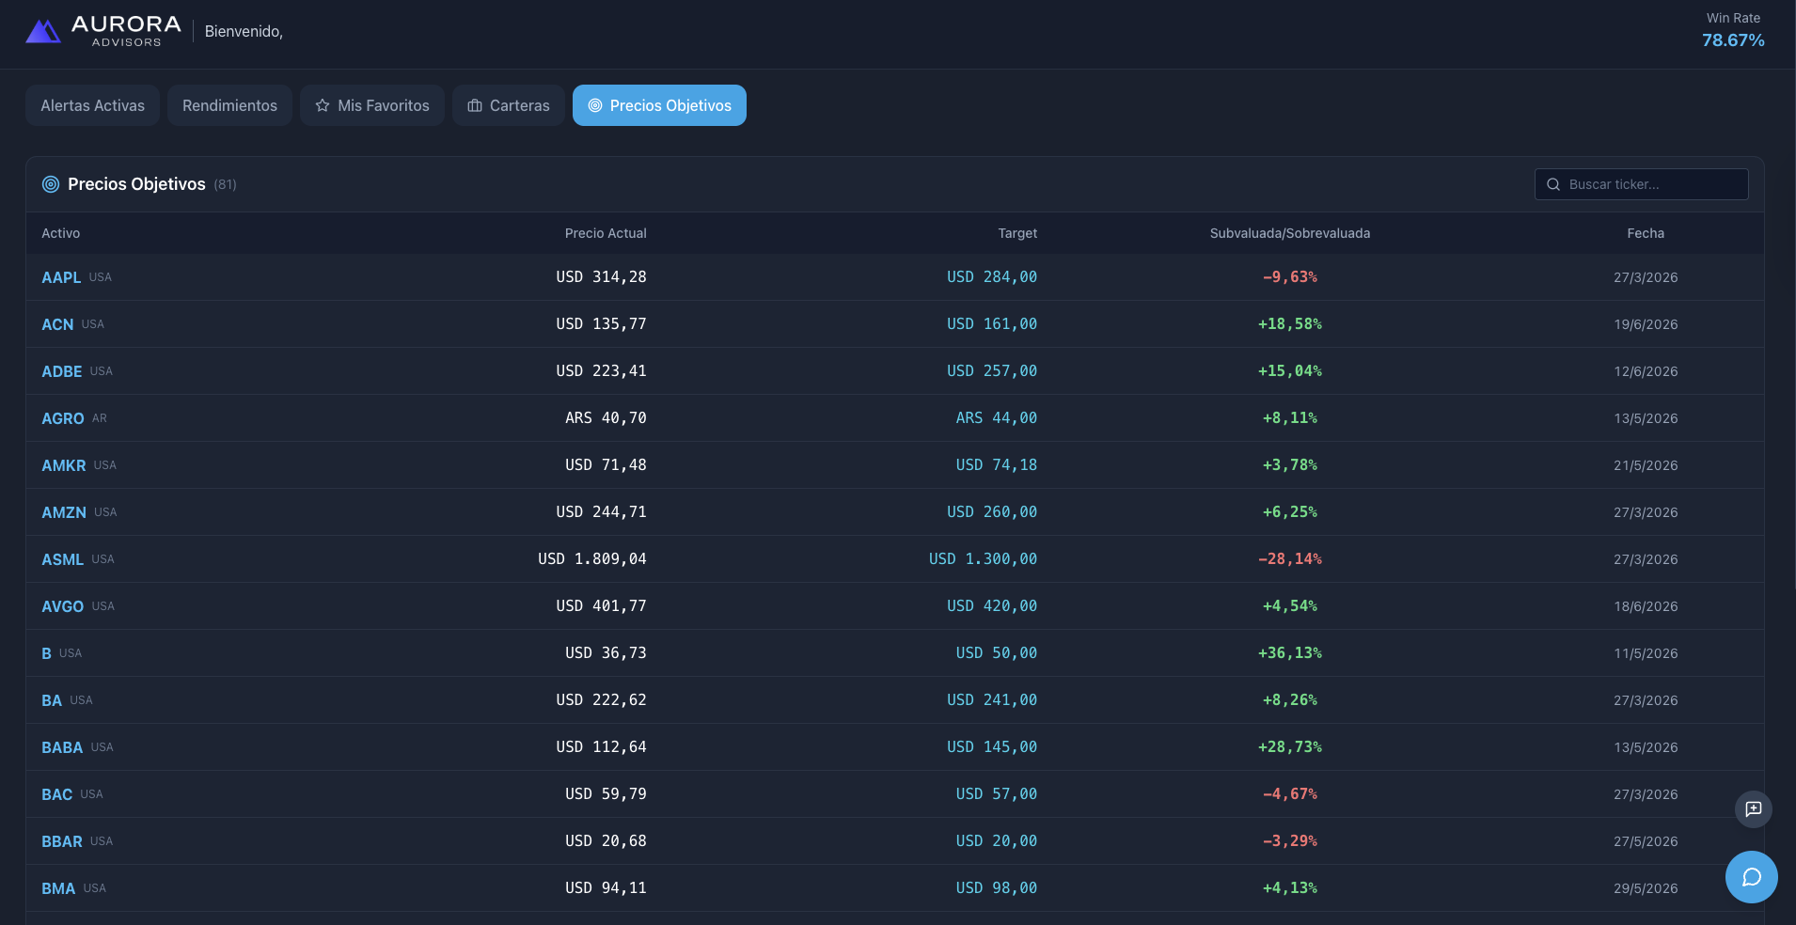
Task: Go to Mis Favoritos tab
Action: pos(372,105)
